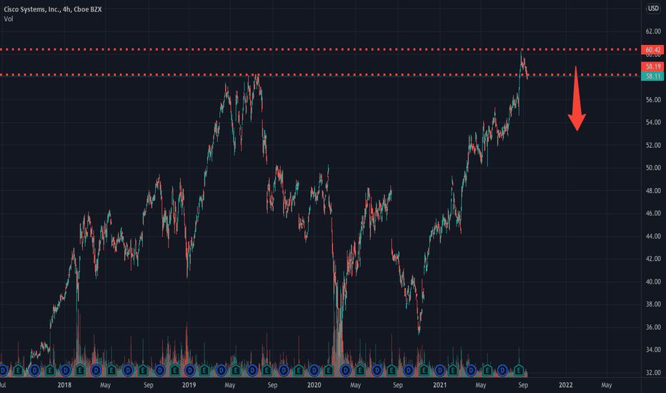
Task: Click the dividend marker above the 2019 label
Action: 190,370
